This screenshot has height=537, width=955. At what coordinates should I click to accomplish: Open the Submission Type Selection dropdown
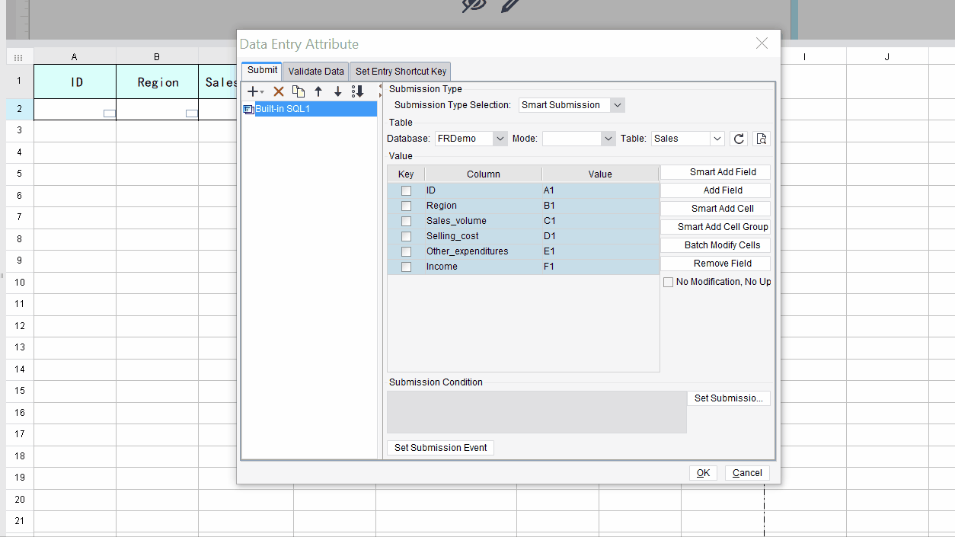pyautogui.click(x=618, y=104)
